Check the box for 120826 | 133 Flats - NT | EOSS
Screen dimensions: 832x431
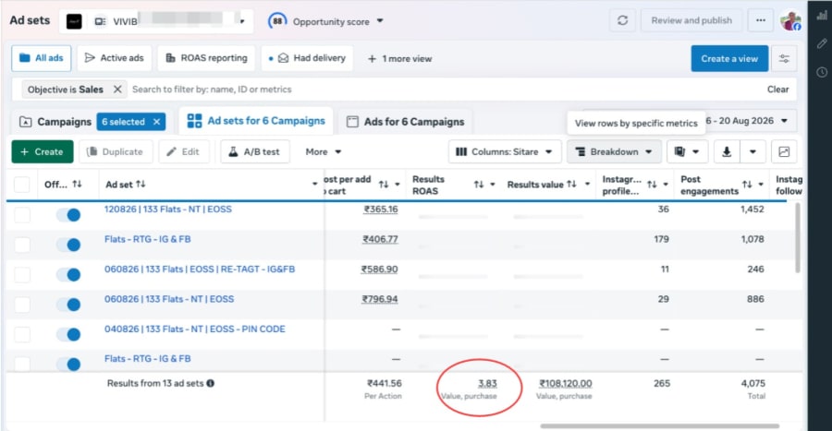tap(22, 214)
